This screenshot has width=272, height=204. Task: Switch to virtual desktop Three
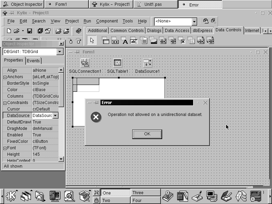coord(146,193)
